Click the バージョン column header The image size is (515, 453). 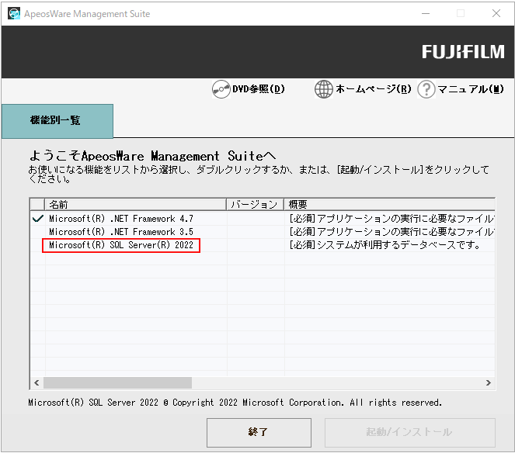point(255,205)
